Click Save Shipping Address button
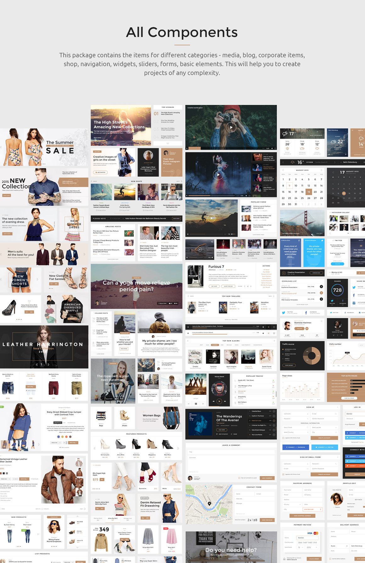This screenshot has height=563, width=365. [302, 516]
